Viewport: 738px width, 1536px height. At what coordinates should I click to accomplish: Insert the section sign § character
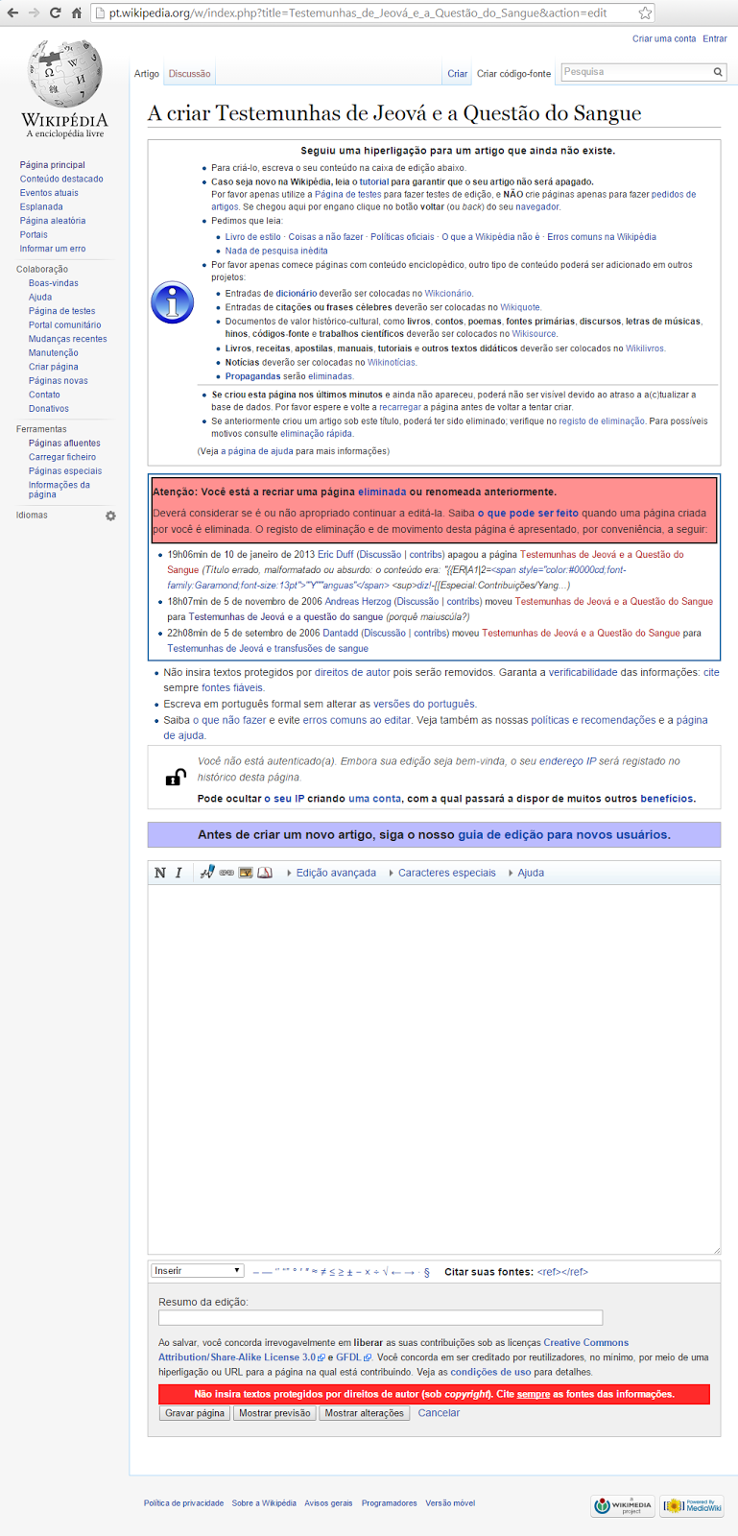coord(427,1272)
